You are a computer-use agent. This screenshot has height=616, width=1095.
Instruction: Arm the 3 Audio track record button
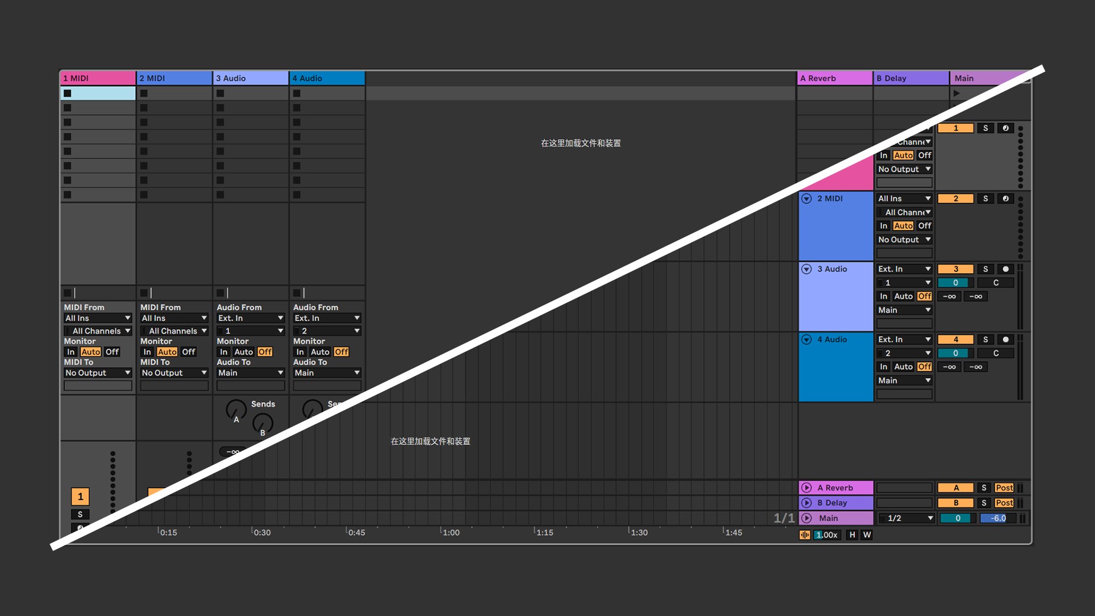click(x=1005, y=269)
